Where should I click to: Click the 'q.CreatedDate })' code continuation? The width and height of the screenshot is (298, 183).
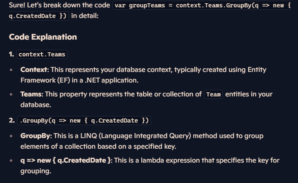[x=38, y=16]
